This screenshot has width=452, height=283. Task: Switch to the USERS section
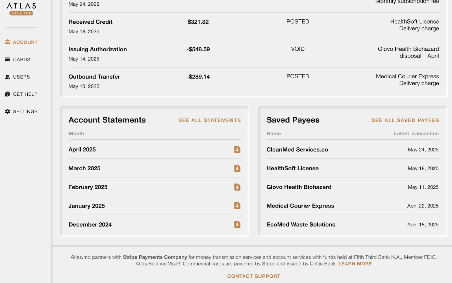[21, 77]
